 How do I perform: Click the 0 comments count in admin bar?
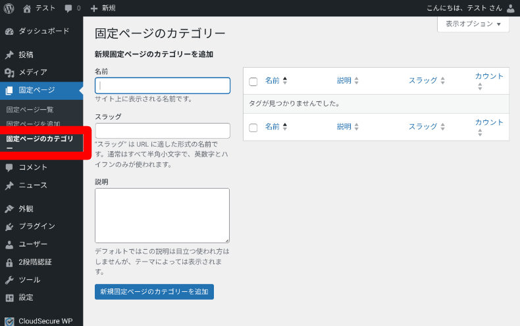78,9
